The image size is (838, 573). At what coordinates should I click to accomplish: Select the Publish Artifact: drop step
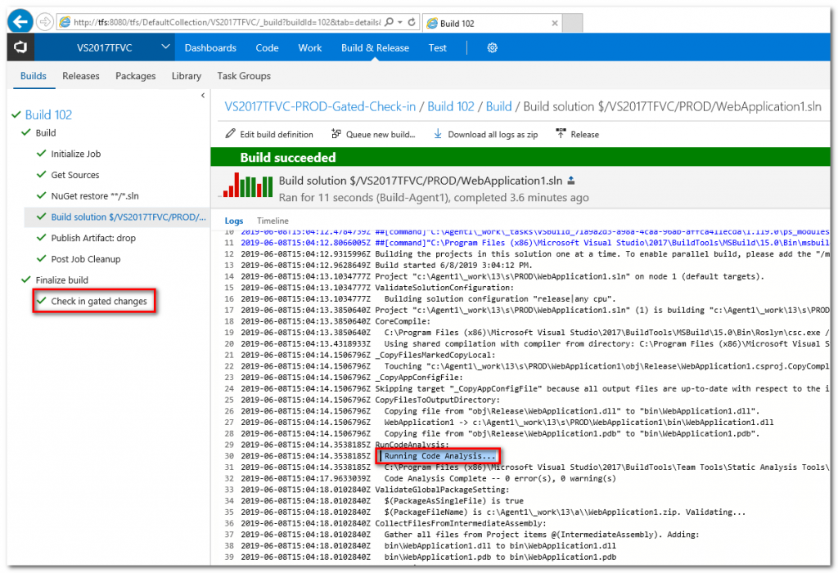point(93,238)
